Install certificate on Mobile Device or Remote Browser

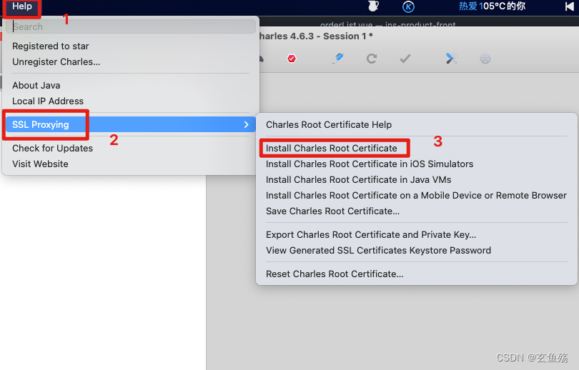point(416,196)
